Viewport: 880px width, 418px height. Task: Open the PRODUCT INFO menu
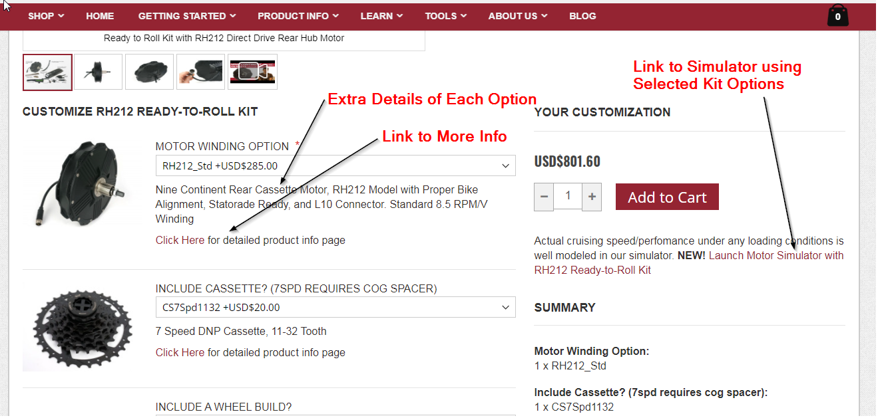[x=298, y=16]
